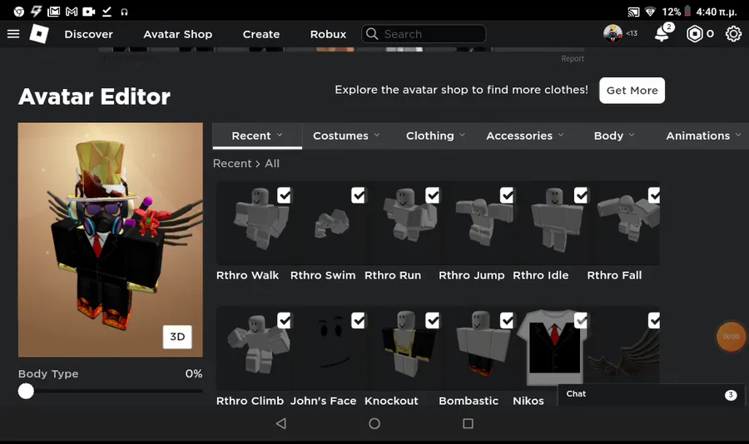
Task: Expand the Body dropdown chevron
Action: tap(632, 135)
